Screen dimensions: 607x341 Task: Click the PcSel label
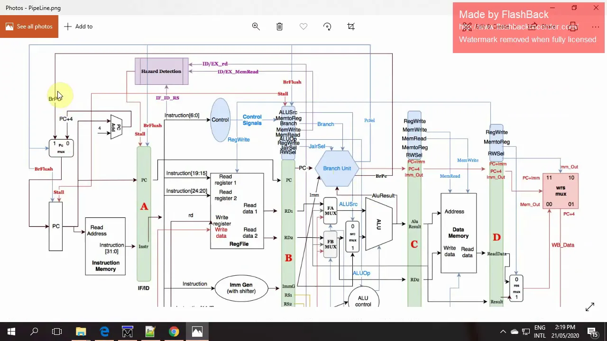[x=369, y=120]
